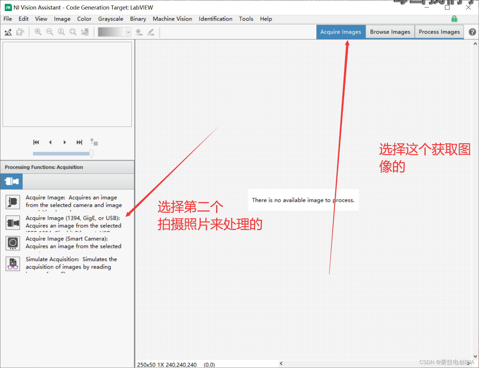The image size is (479, 368).
Task: Open the Identification menu
Action: [x=216, y=19]
